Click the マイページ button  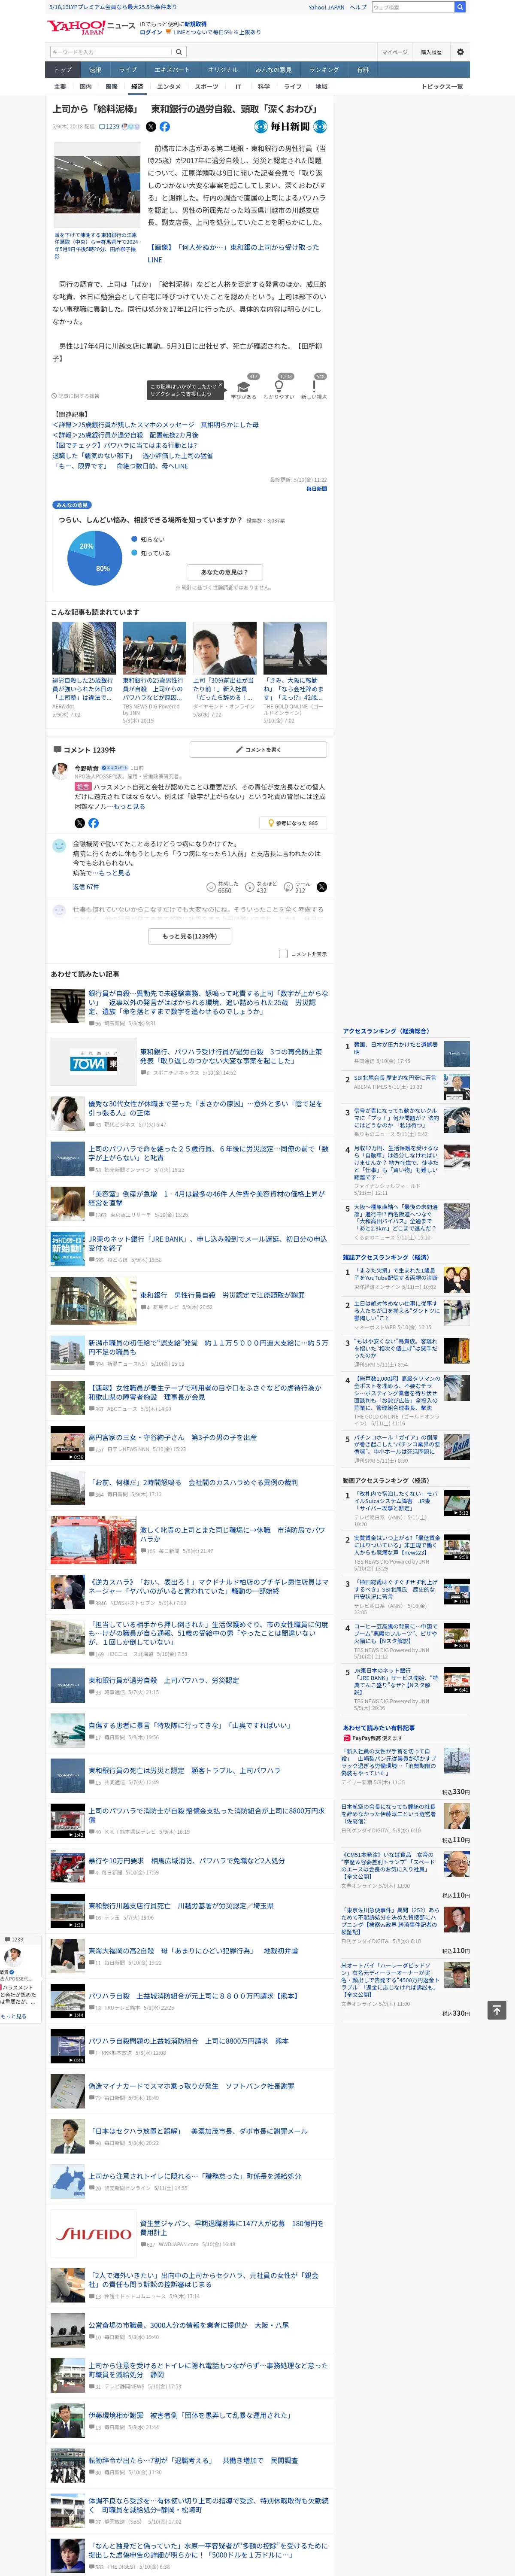point(394,52)
